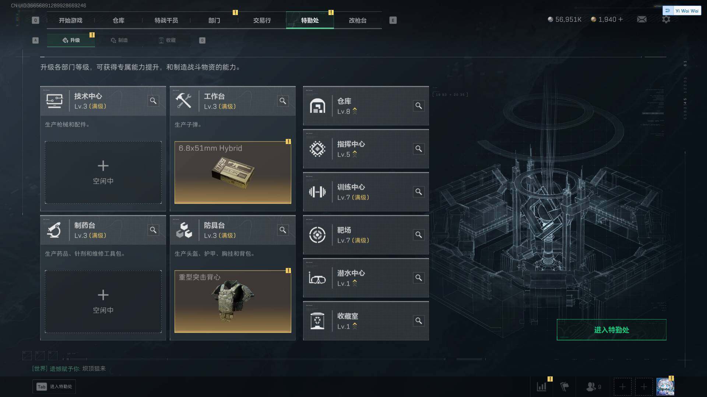Inspect 技术中心 with its magnifier icon
The image size is (707, 397).
point(153,101)
